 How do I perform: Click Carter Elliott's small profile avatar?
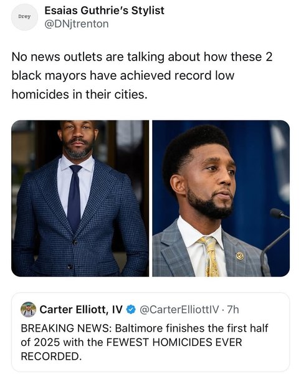(29, 310)
